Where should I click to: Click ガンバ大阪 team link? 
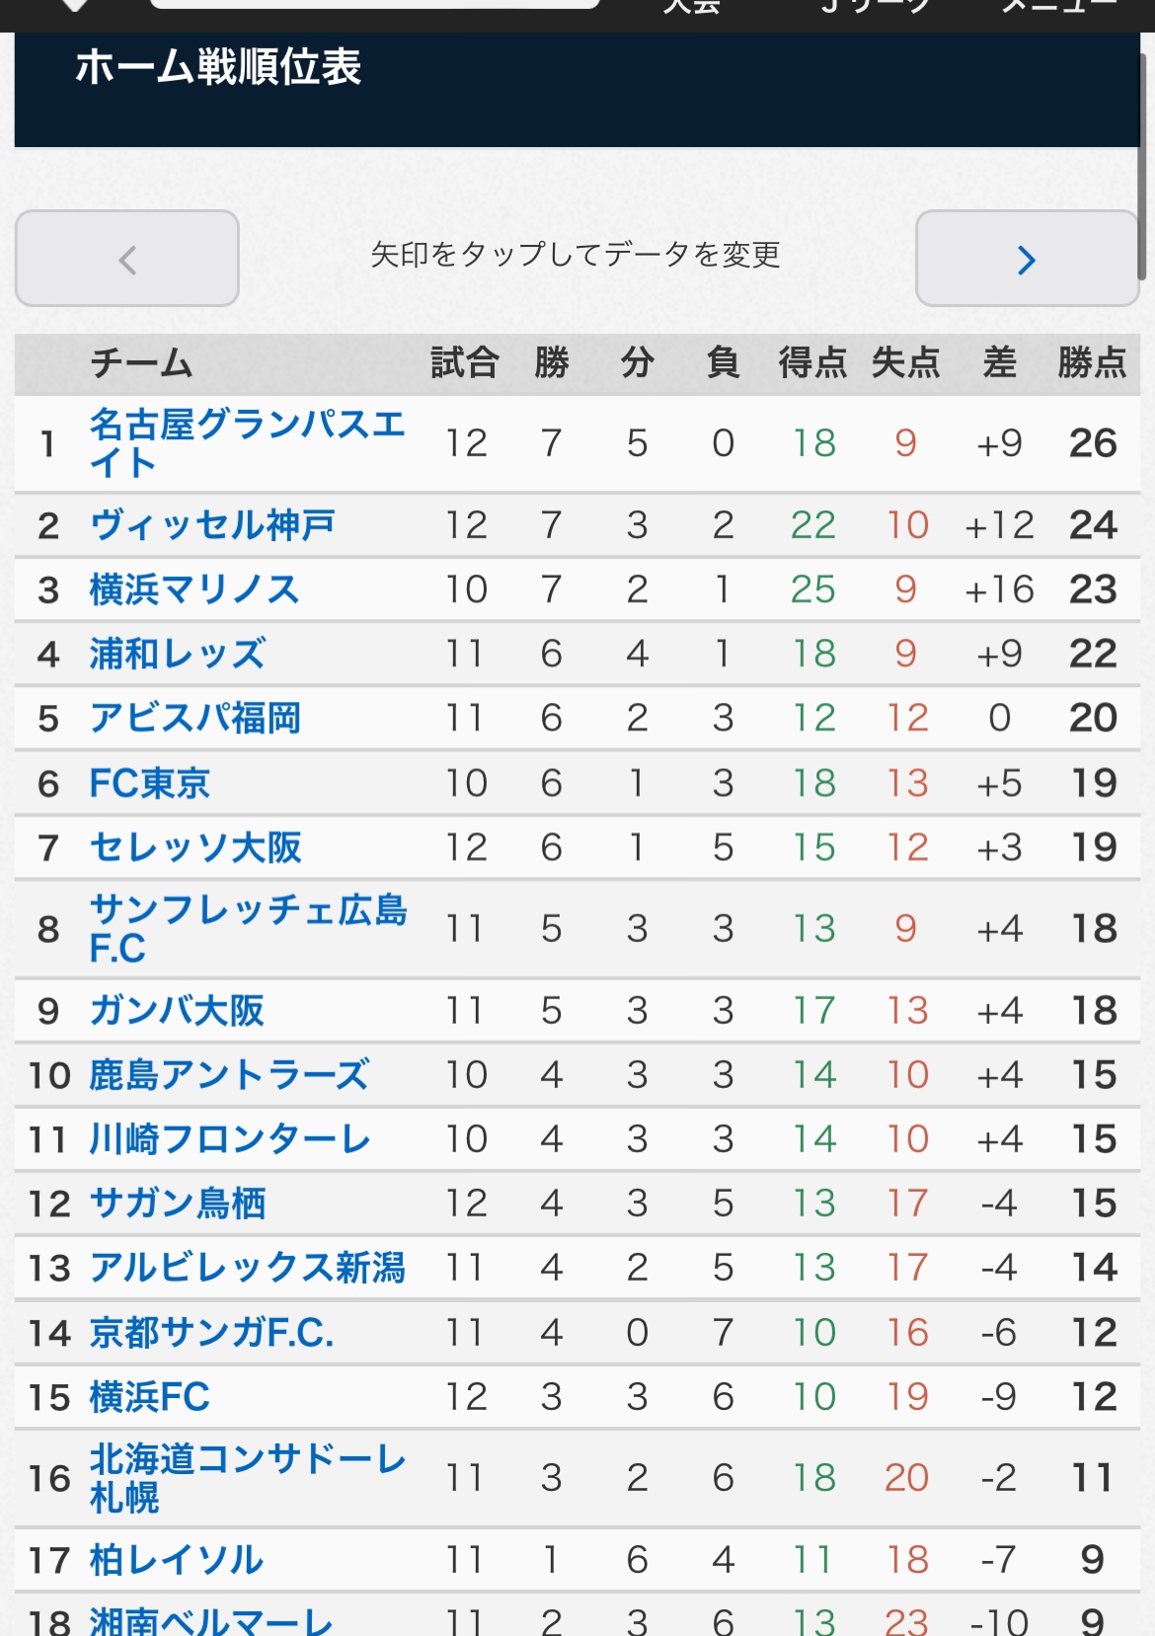(x=178, y=1010)
